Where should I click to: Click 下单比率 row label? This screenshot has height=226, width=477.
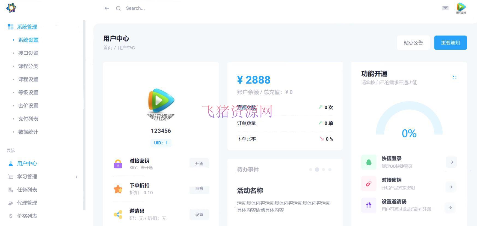pos(247,139)
